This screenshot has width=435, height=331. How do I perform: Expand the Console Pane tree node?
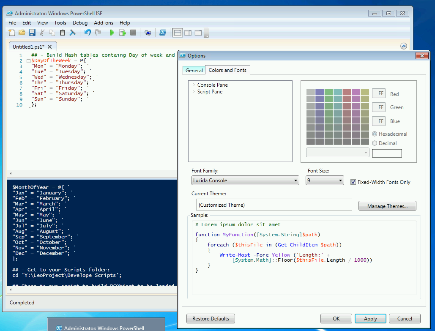coord(194,85)
